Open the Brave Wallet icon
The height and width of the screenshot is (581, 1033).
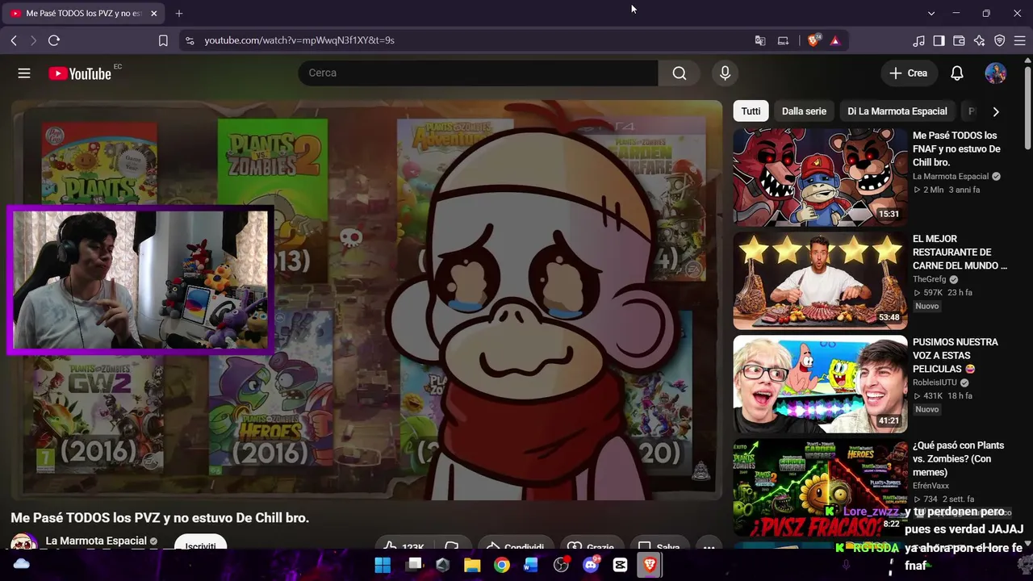click(x=960, y=40)
